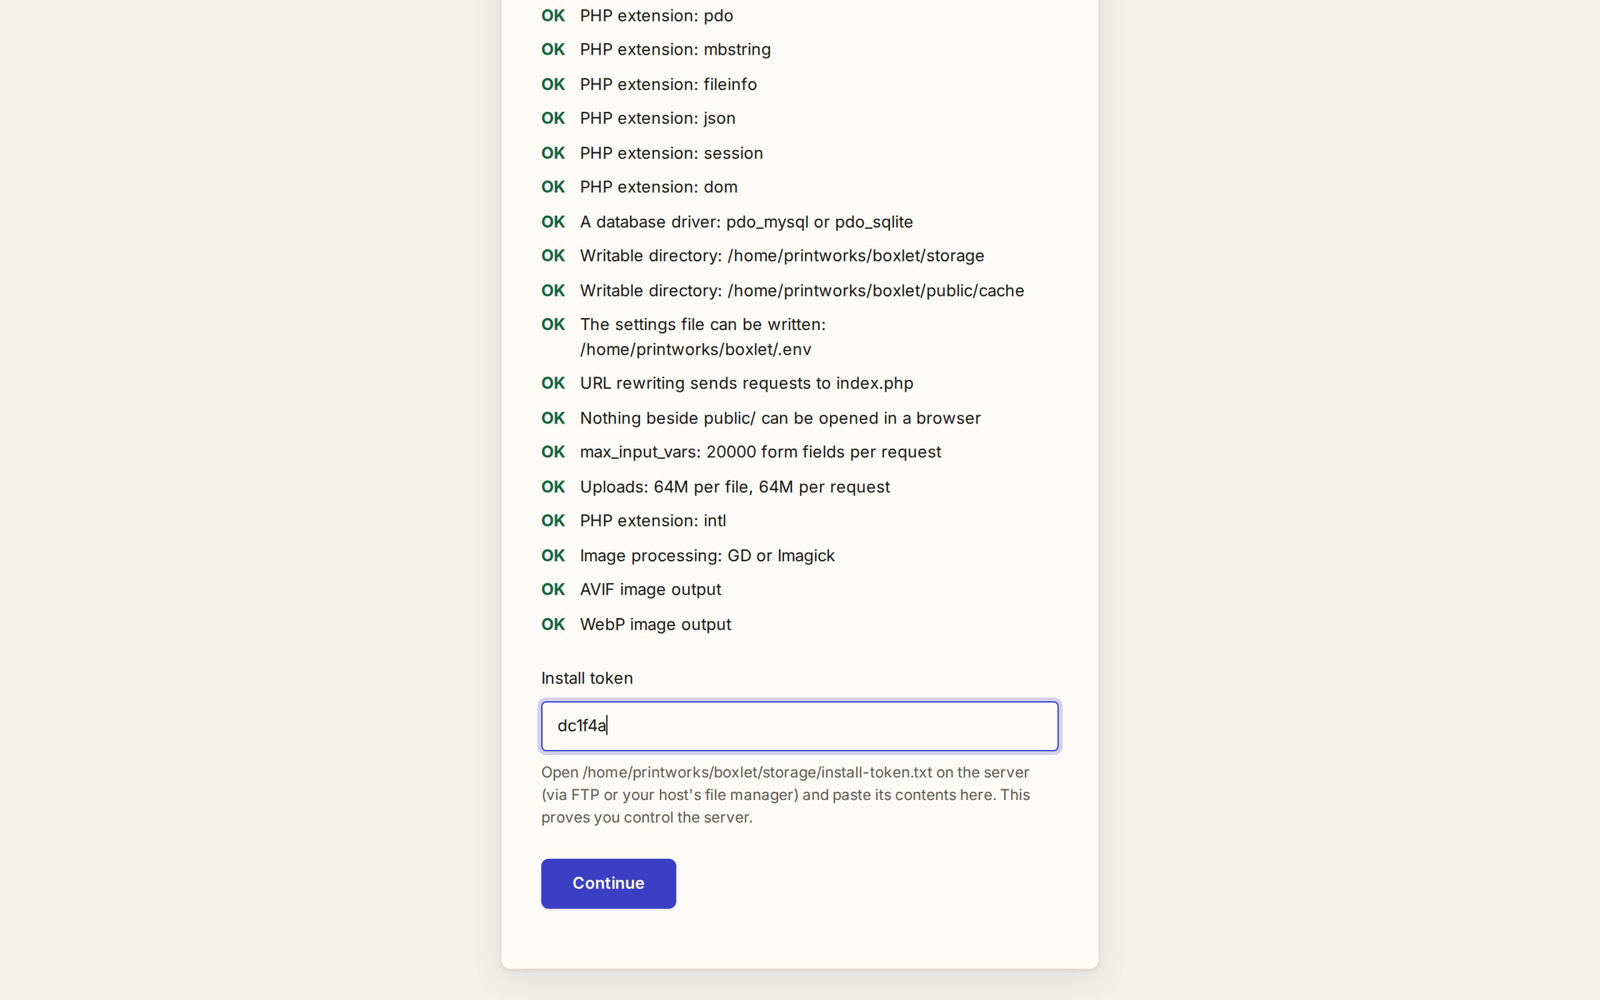
Task: Click the OK status beside Uploads: 64M
Action: coord(553,487)
